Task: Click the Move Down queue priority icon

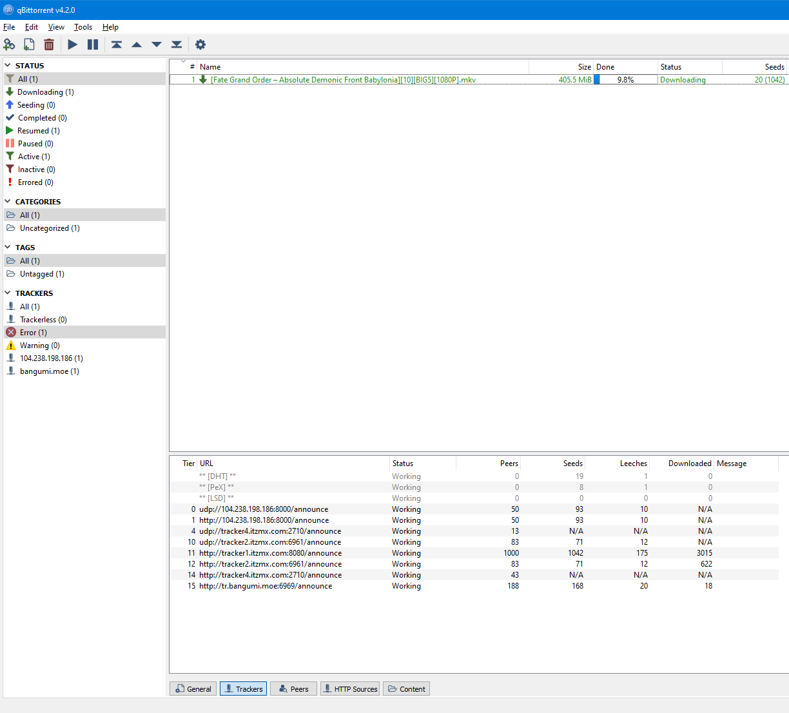Action: (156, 44)
